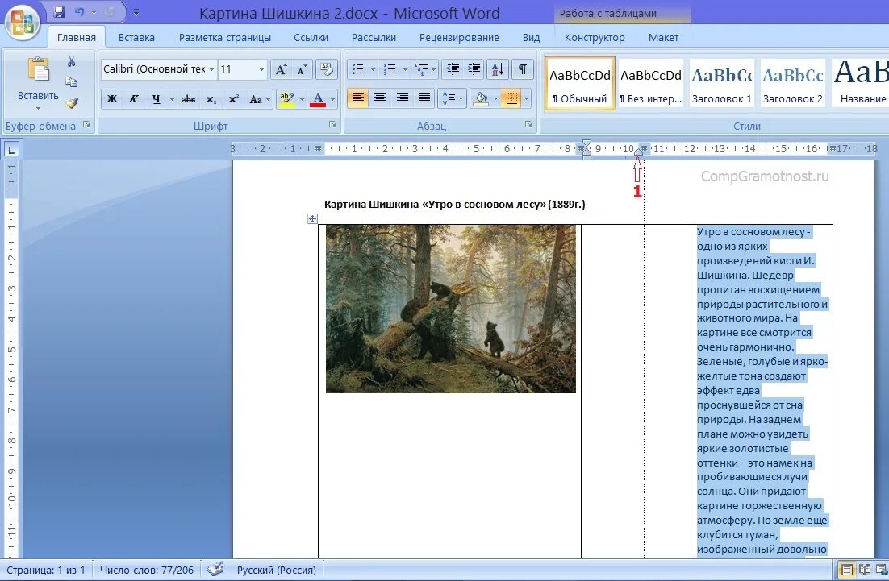Apply numbered list
Image resolution: width=889 pixels, height=581 pixels.
390,69
